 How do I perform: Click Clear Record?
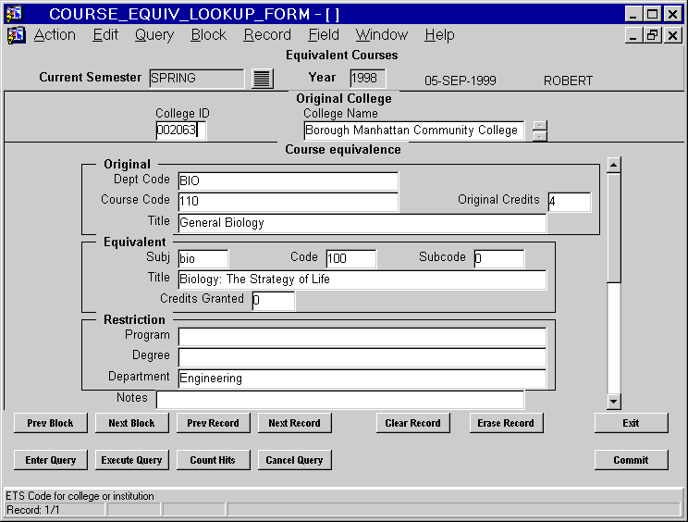pyautogui.click(x=412, y=423)
